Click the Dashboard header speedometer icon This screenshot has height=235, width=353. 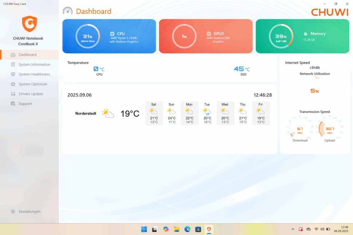tap(68, 11)
